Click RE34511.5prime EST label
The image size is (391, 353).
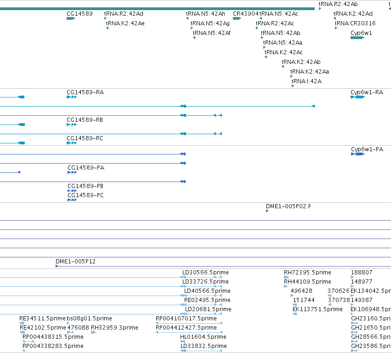click(42, 319)
